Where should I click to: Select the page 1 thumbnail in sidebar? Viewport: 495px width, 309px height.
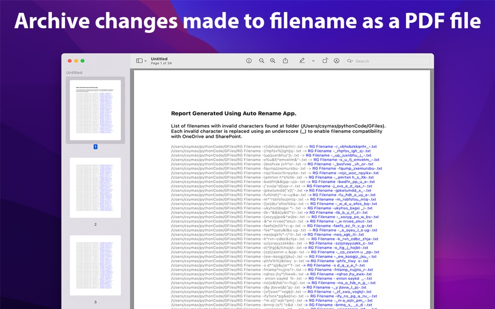coord(95,110)
